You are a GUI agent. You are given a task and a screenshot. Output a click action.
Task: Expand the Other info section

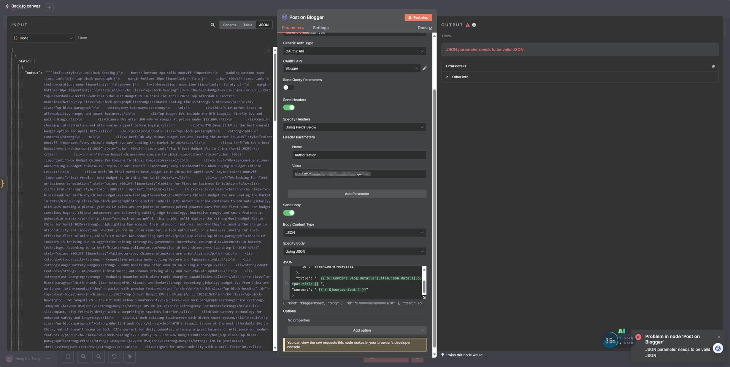[x=457, y=77]
